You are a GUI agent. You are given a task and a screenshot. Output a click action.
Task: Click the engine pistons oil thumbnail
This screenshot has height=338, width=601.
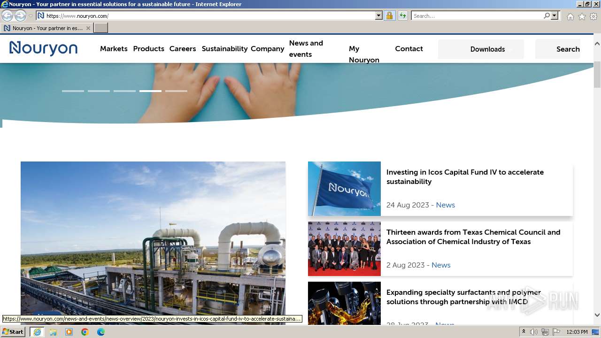coord(344,303)
